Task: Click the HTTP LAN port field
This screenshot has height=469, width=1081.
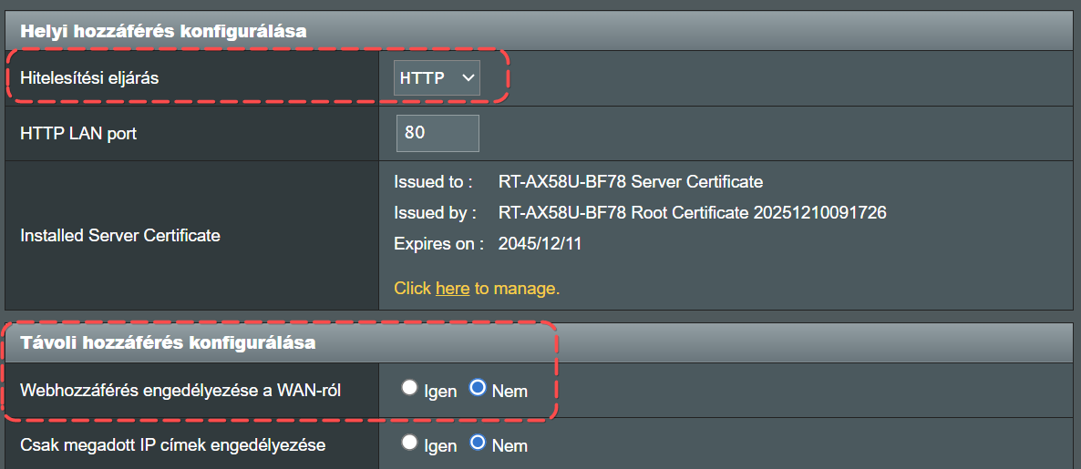Action: [438, 133]
